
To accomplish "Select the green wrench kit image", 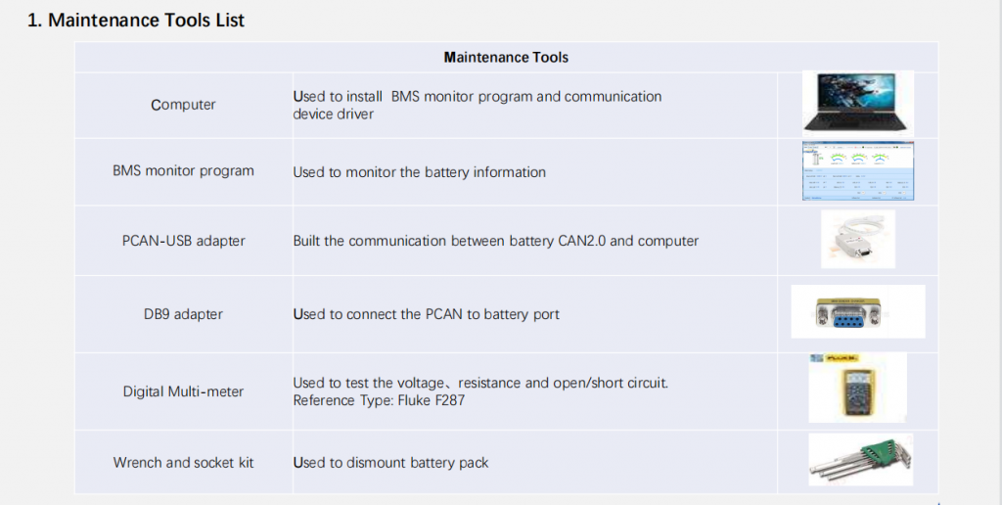I will click(x=860, y=460).
